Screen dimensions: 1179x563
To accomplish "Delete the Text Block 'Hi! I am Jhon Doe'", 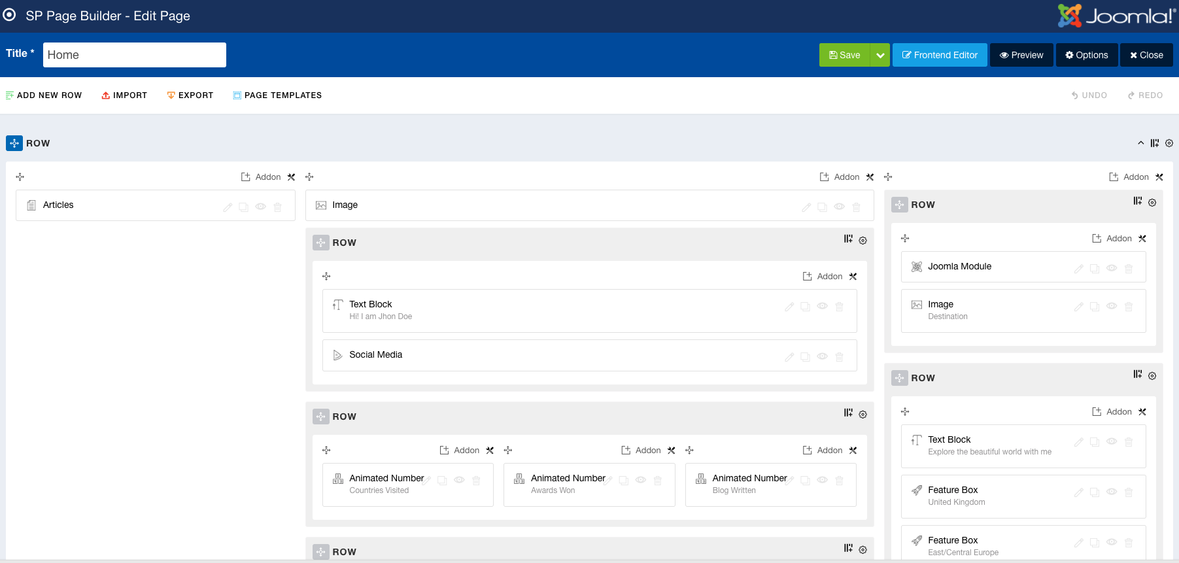I will (840, 307).
